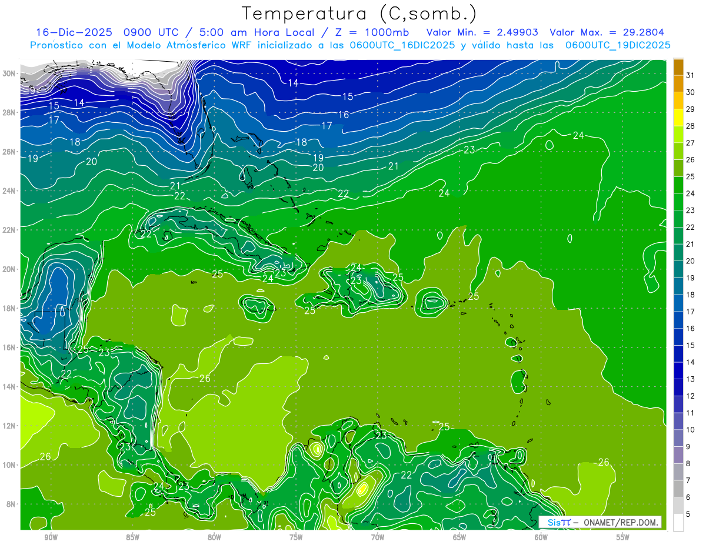Click the "65W" longitude axis label

coord(459,537)
